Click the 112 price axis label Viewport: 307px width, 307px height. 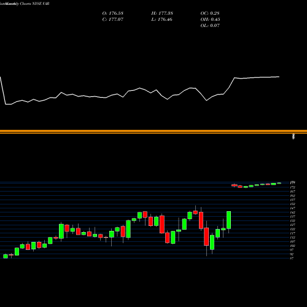(293, 238)
